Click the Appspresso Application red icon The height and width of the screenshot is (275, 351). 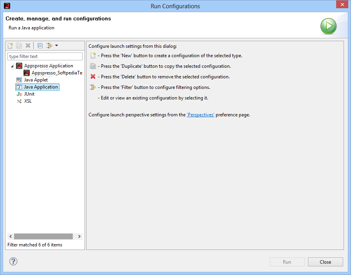pos(19,66)
